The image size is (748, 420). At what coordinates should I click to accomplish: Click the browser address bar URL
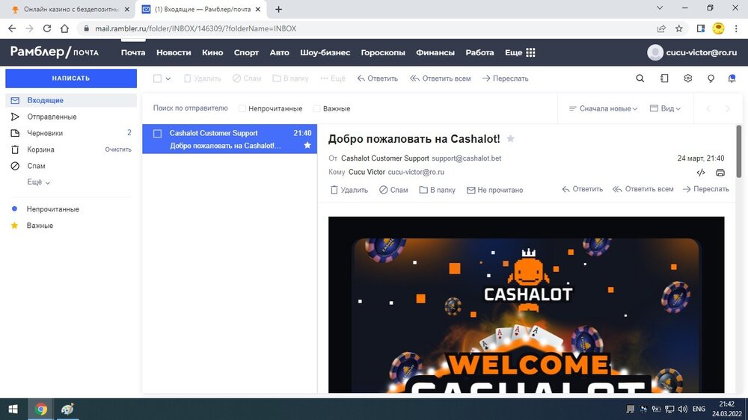pyautogui.click(x=195, y=28)
